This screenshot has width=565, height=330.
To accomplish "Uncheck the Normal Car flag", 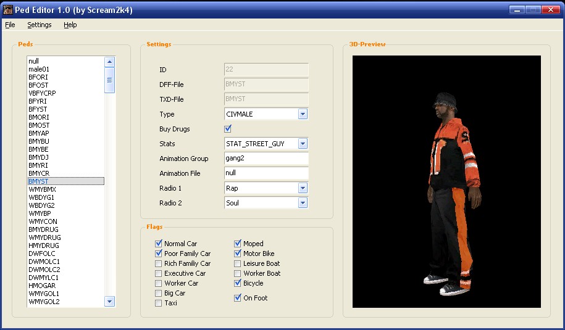I will [159, 244].
